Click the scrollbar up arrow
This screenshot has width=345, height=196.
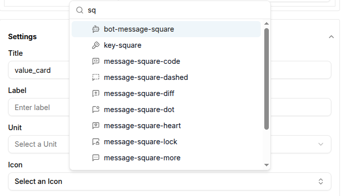266,24
